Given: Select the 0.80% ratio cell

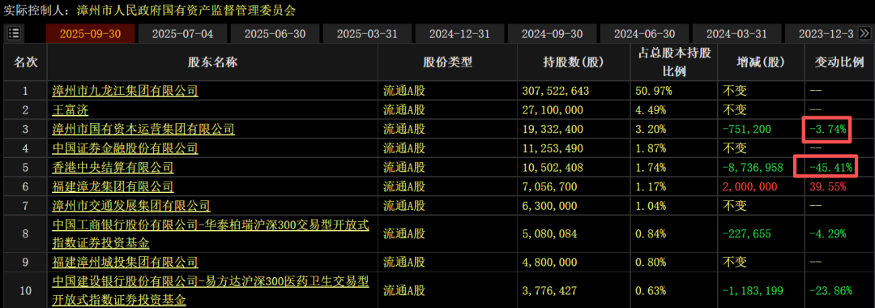Looking at the screenshot, I should [650, 262].
